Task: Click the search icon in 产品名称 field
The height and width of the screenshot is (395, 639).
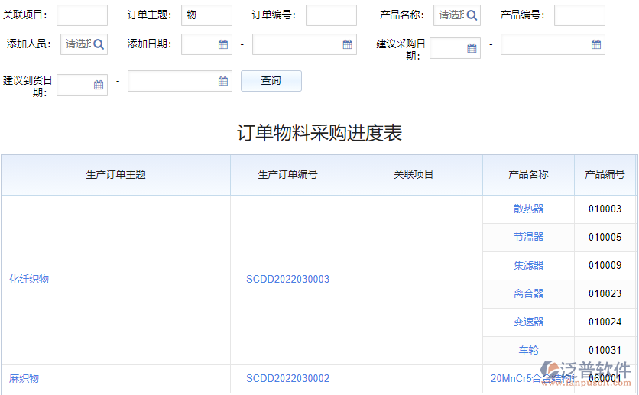Action: click(472, 15)
